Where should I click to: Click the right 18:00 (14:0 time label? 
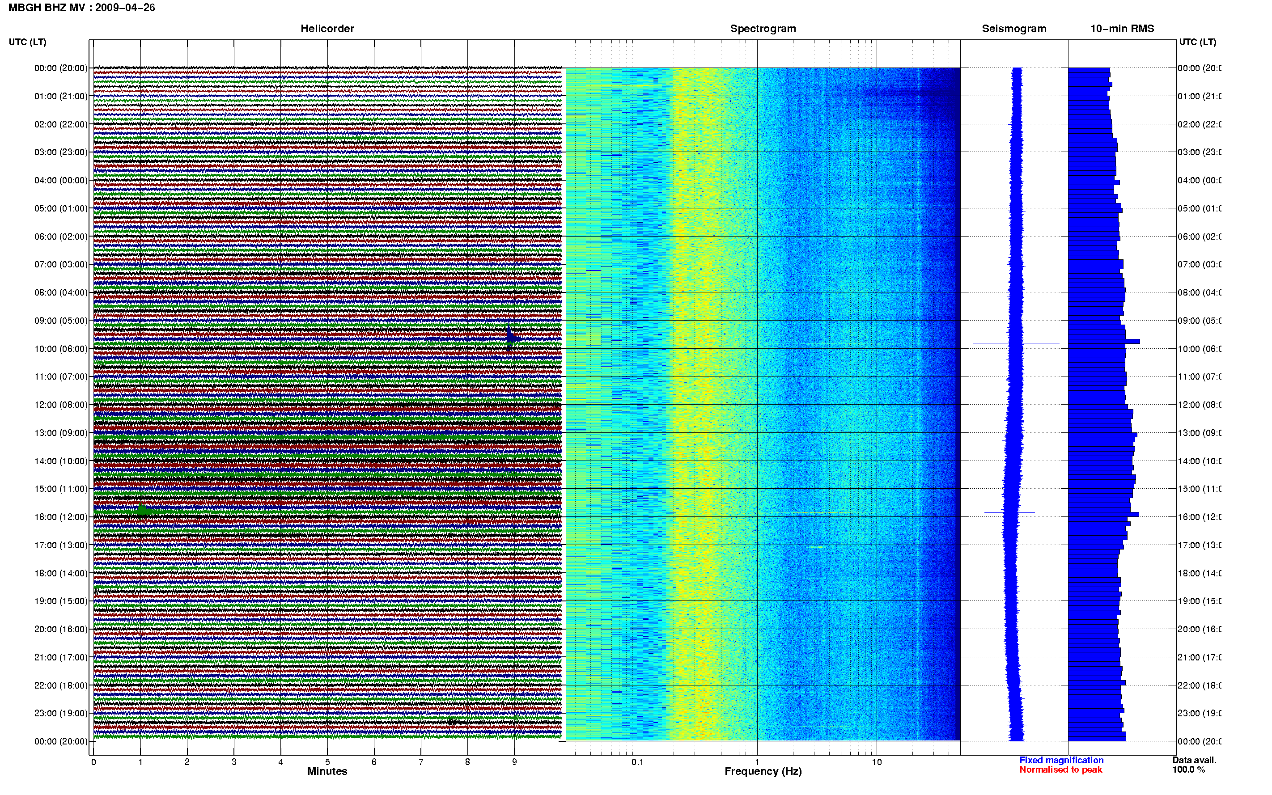1200,573
